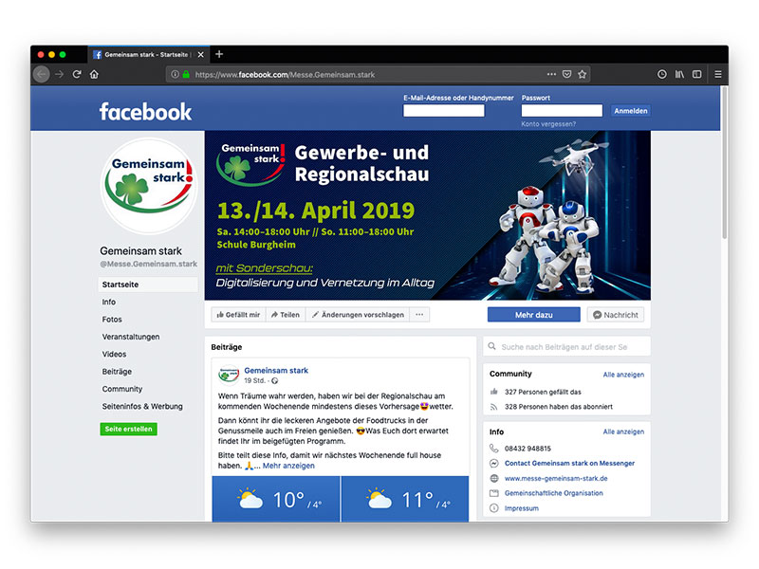Open Gemeinsam stark post author link
Image resolution: width=759 pixels, height=569 pixels.
pos(276,371)
